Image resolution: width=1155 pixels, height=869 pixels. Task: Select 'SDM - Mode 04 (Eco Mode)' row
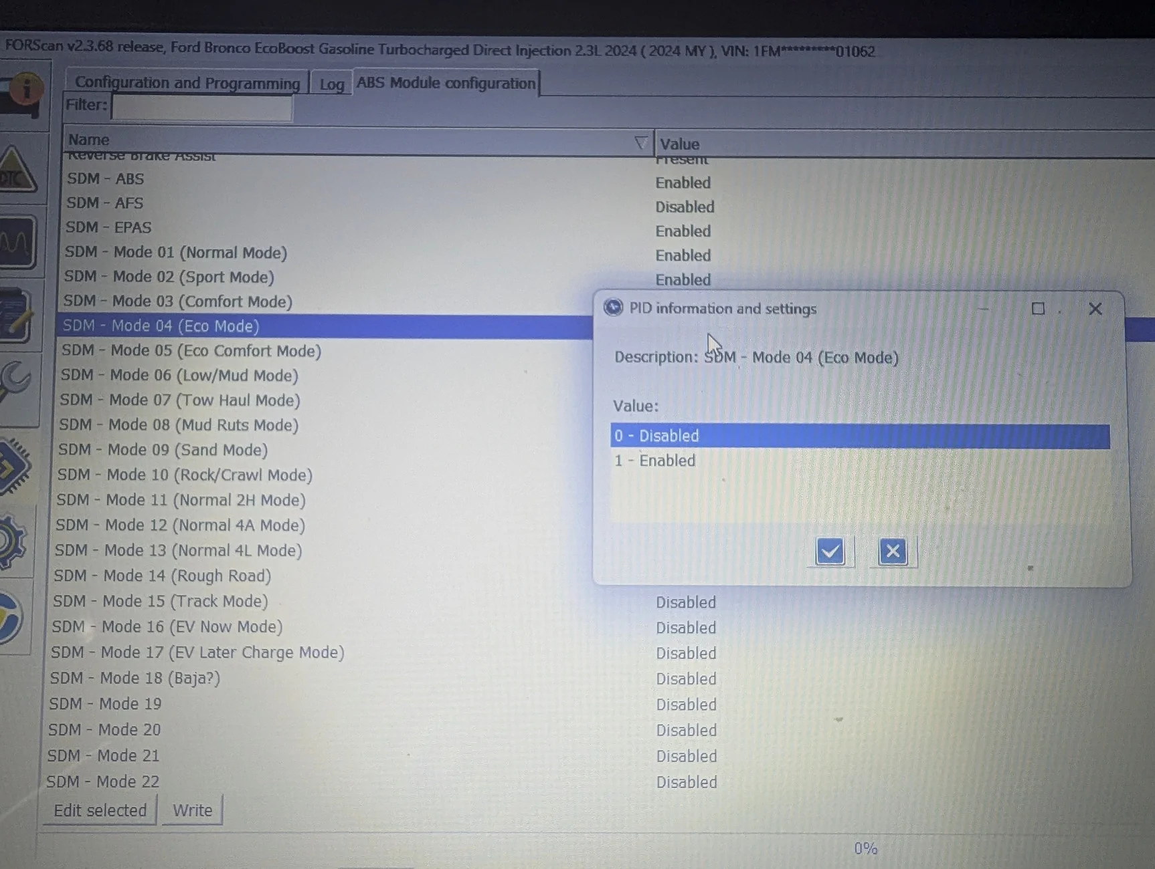click(x=325, y=326)
